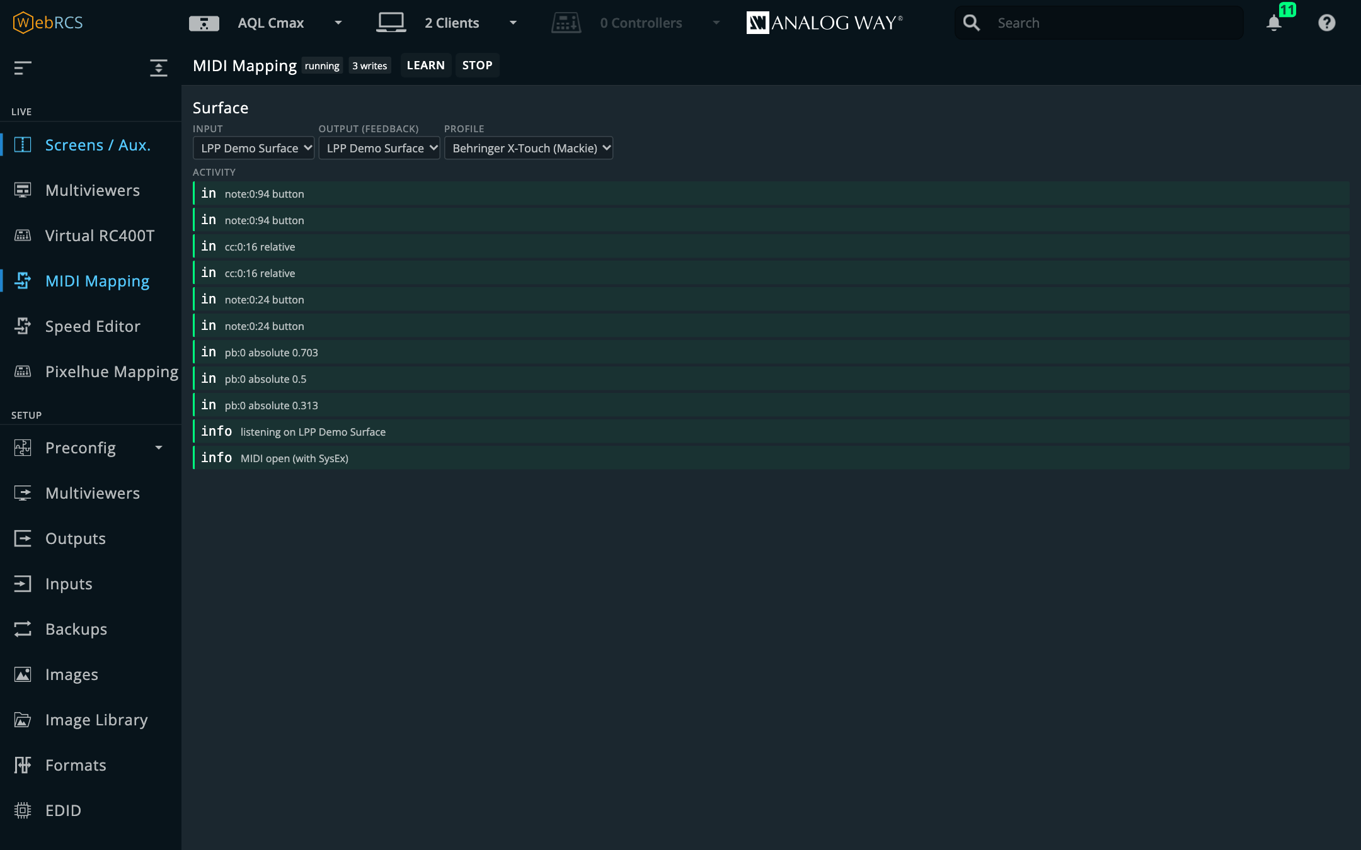The width and height of the screenshot is (1361, 850).
Task: Click the STOP button
Action: click(478, 65)
